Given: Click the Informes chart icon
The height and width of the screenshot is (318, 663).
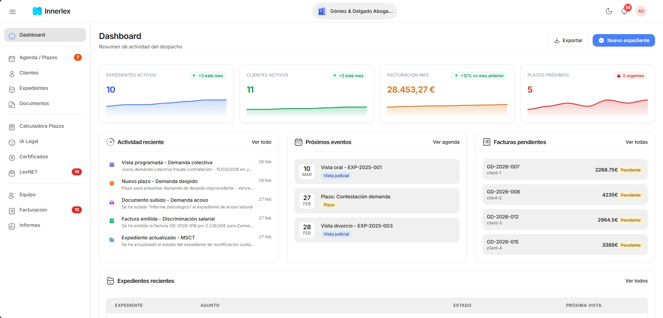Looking at the screenshot, I should 12,226.
